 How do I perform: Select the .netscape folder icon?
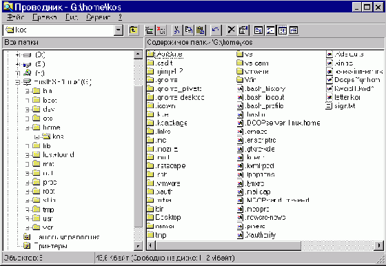pos(150,165)
